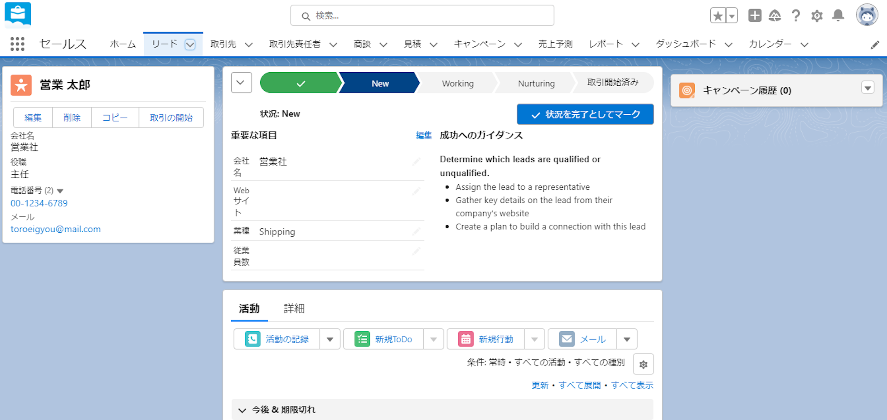Switch to the 詳細 tab
Screen dimensions: 887x420
coord(294,308)
